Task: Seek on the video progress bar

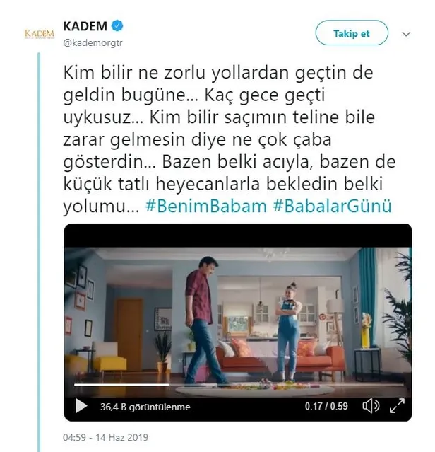Action: click(239, 385)
